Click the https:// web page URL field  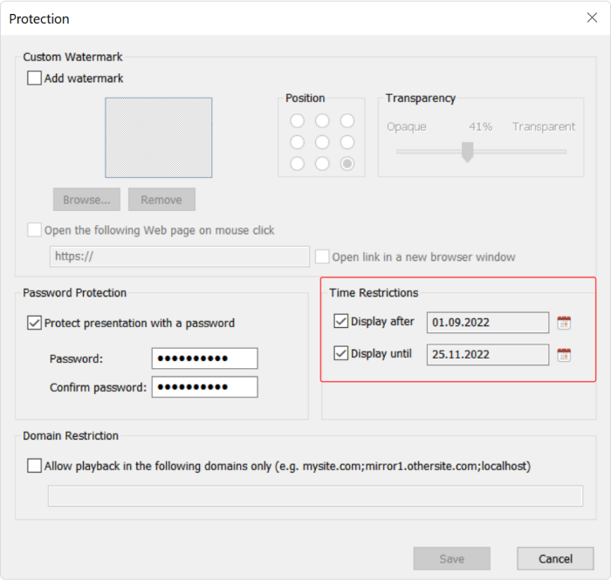pos(180,256)
